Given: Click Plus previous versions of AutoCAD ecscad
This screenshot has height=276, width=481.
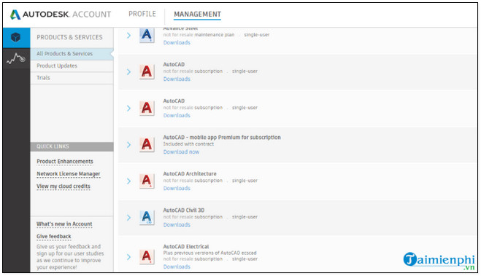Looking at the screenshot, I should tap(209, 253).
